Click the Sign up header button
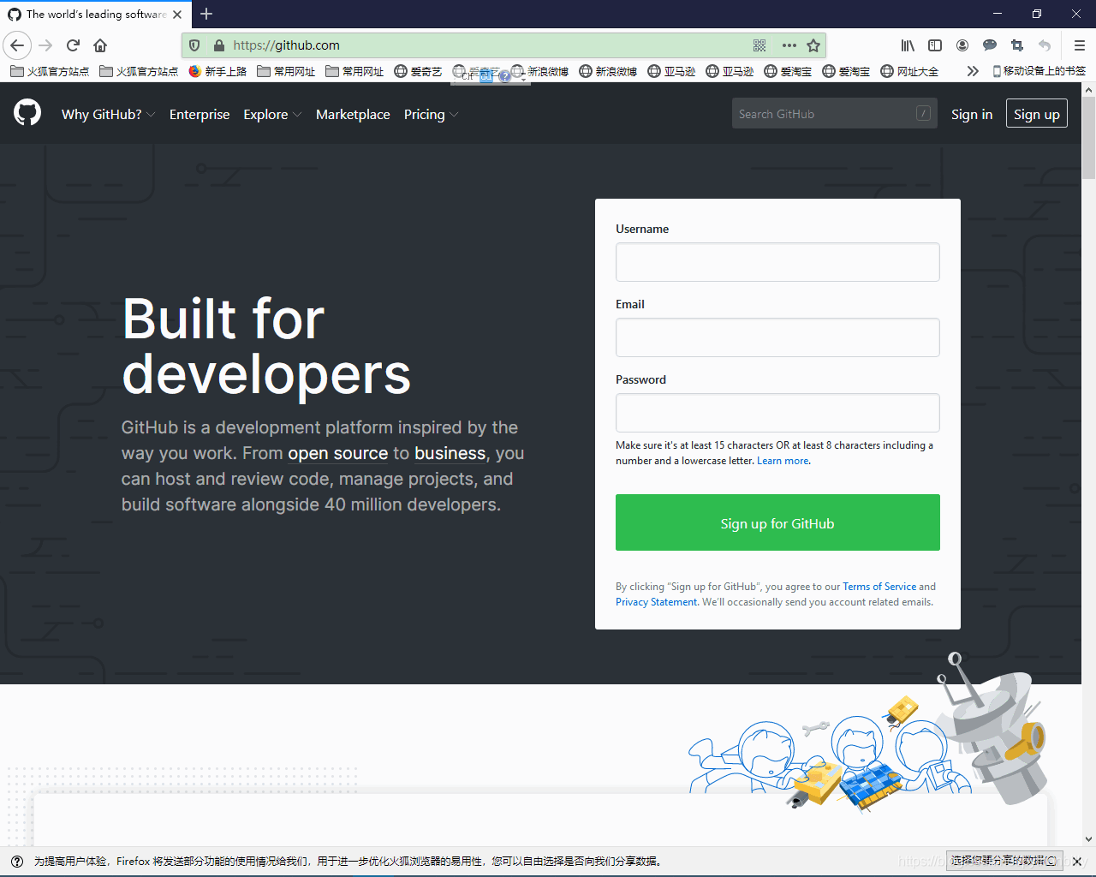The image size is (1096, 877). point(1037,114)
